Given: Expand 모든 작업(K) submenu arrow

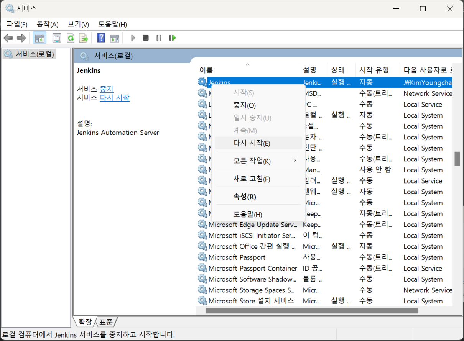Looking at the screenshot, I should click(295, 161).
